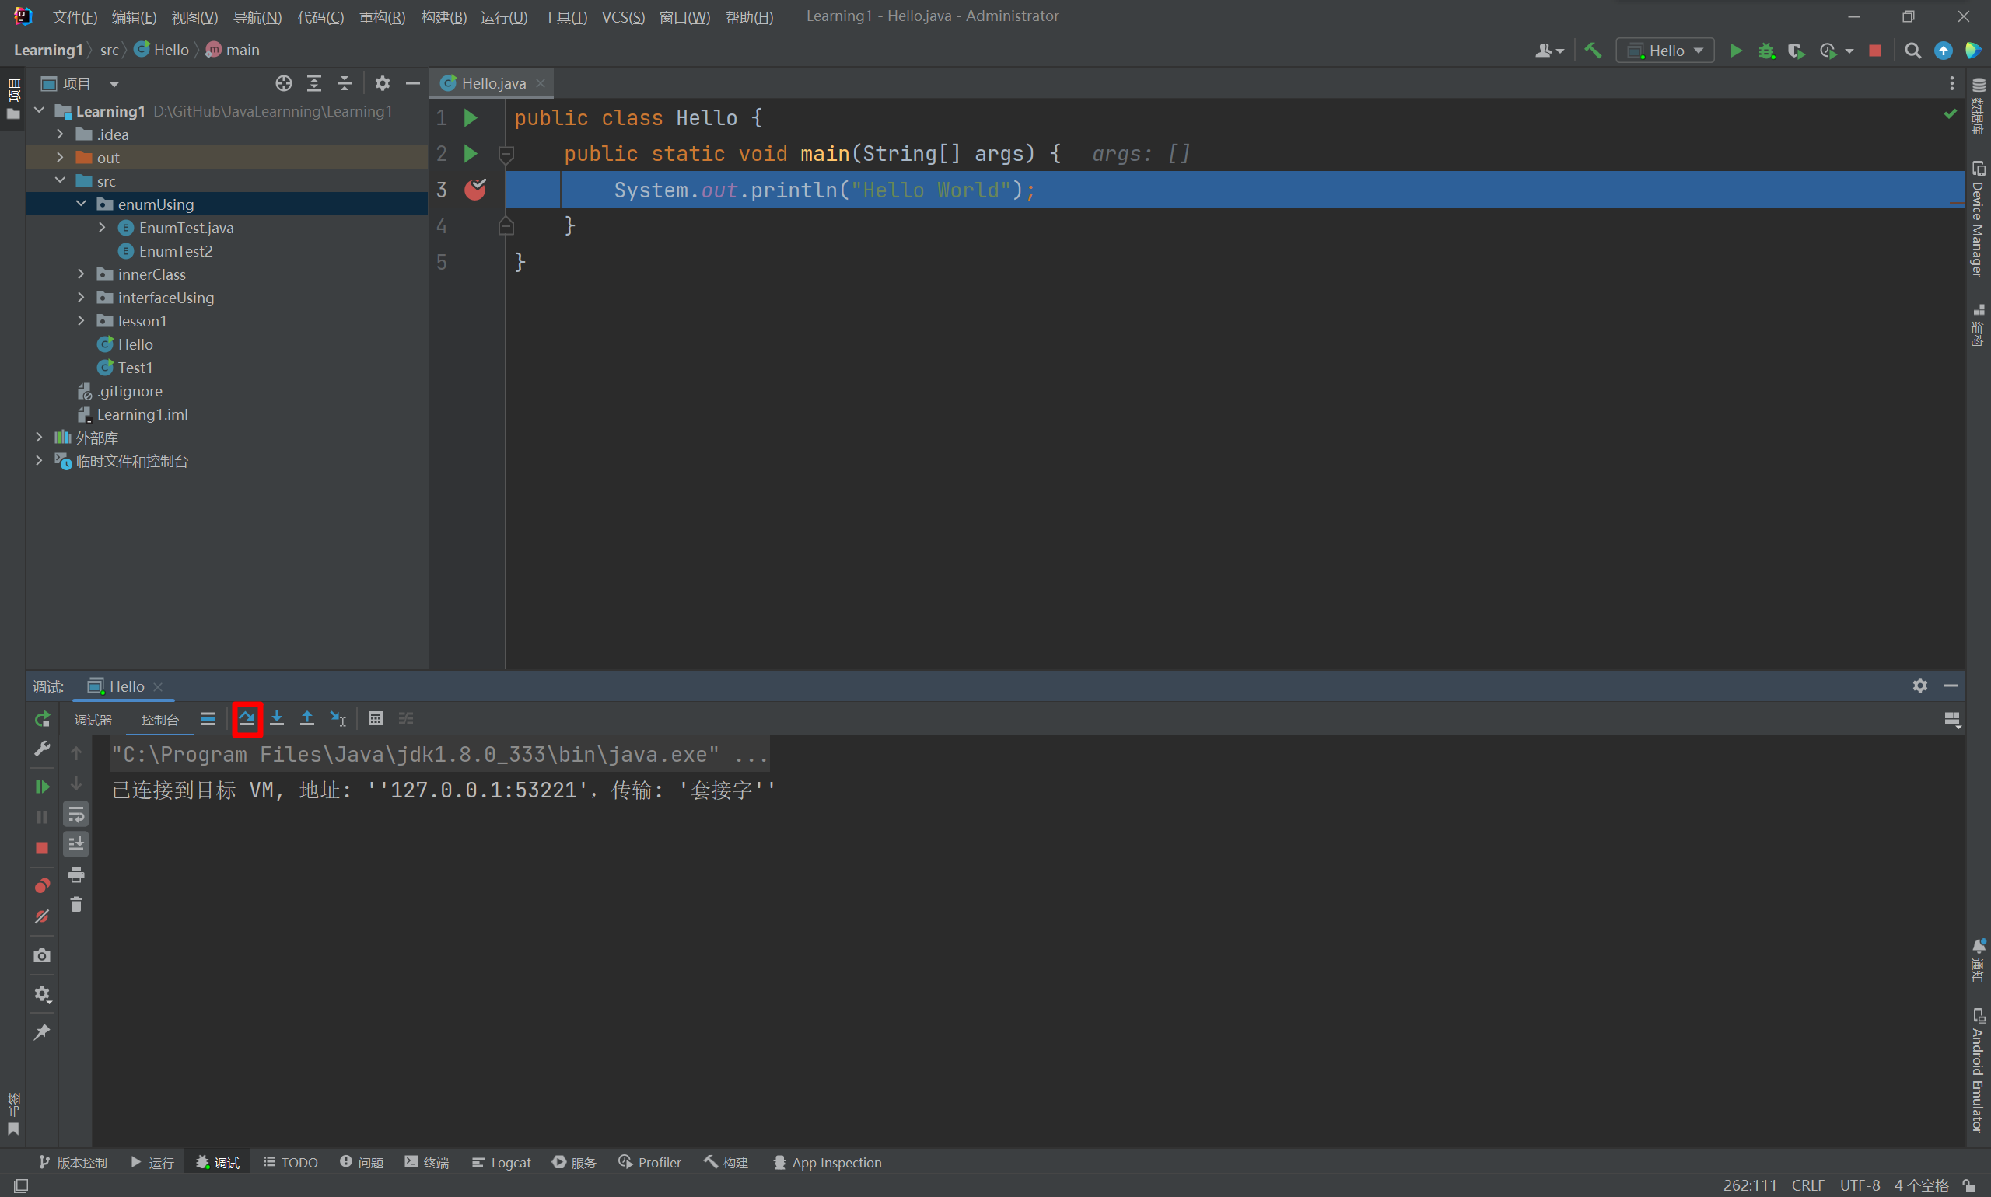
Task: Expand the 外部库 node
Action: (x=39, y=437)
